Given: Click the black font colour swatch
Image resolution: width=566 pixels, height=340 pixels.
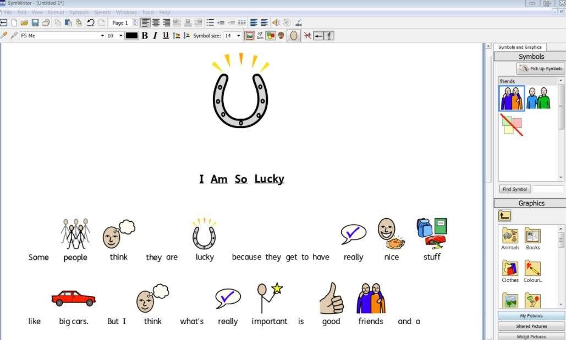Looking at the screenshot, I should pos(131,36).
